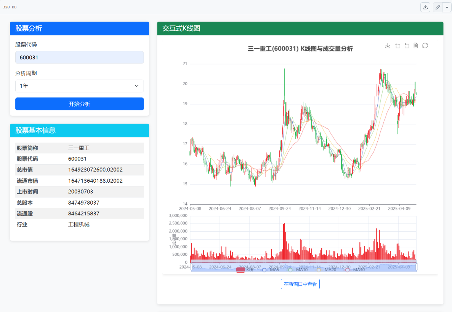
Task: Restore the chart with the refresh icon
Action: pyautogui.click(x=425, y=46)
